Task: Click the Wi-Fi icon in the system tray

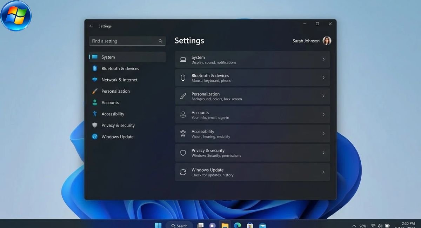Action: click(373, 226)
